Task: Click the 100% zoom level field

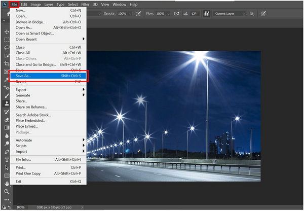Action: coord(20,207)
